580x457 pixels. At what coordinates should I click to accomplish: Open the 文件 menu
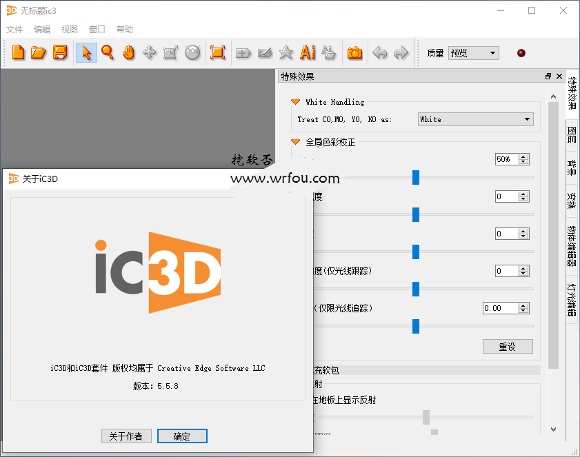tap(14, 30)
